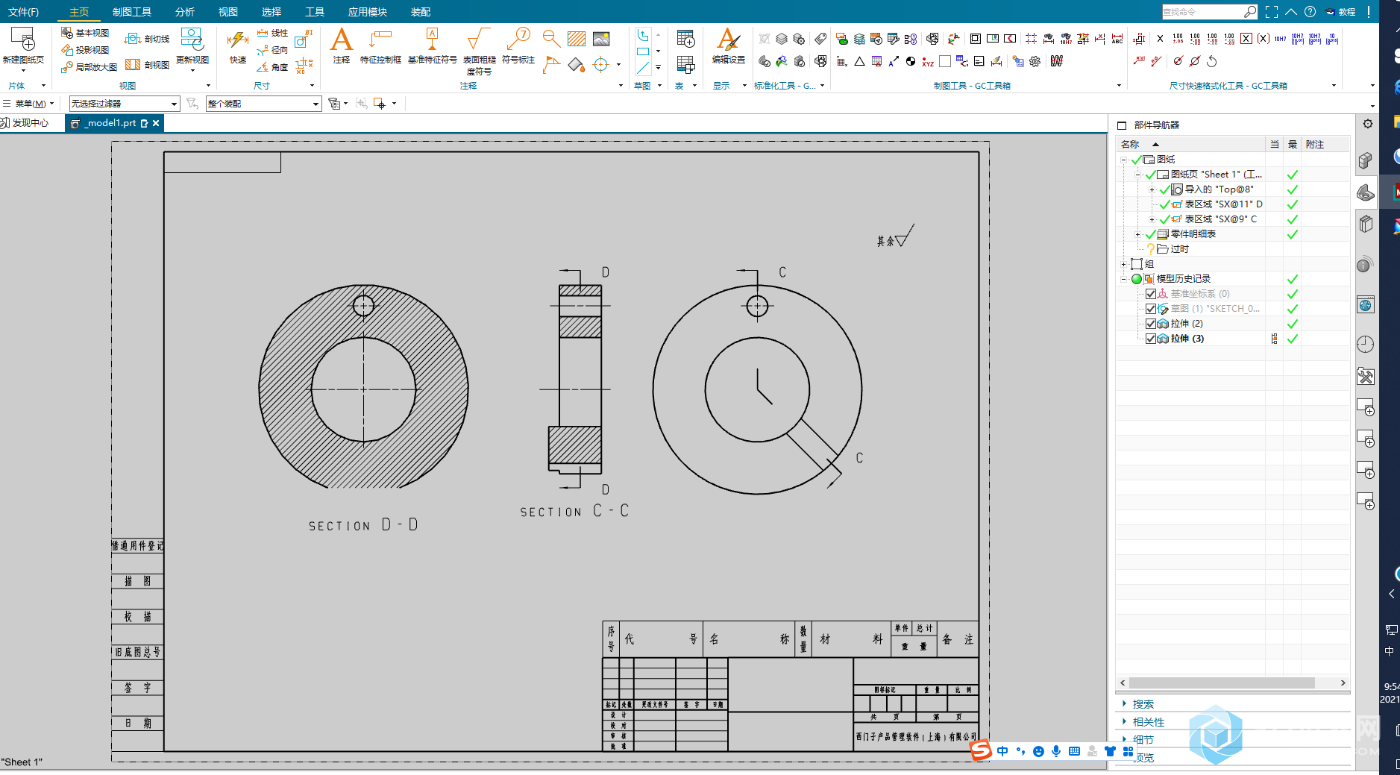Viewport: 1400px width, 775px height.
Task: Select the crosshatch area fill icon
Action: click(x=577, y=39)
